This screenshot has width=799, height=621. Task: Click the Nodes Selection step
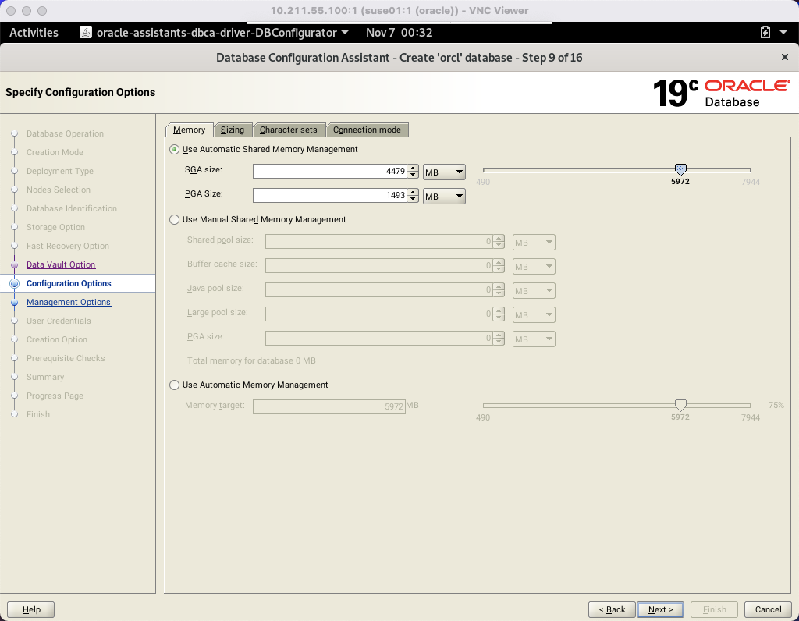(x=58, y=190)
